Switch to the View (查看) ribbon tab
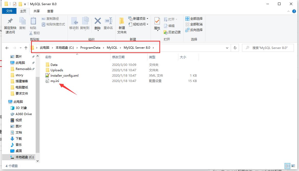Screen dimensions: 299x171 tap(50, 11)
